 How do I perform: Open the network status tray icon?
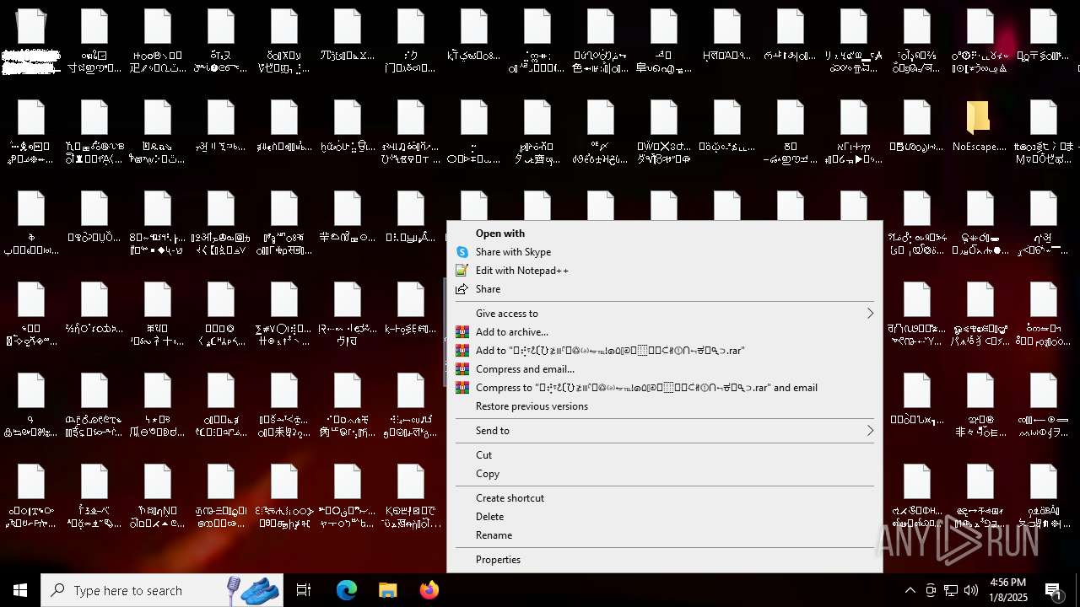951,590
